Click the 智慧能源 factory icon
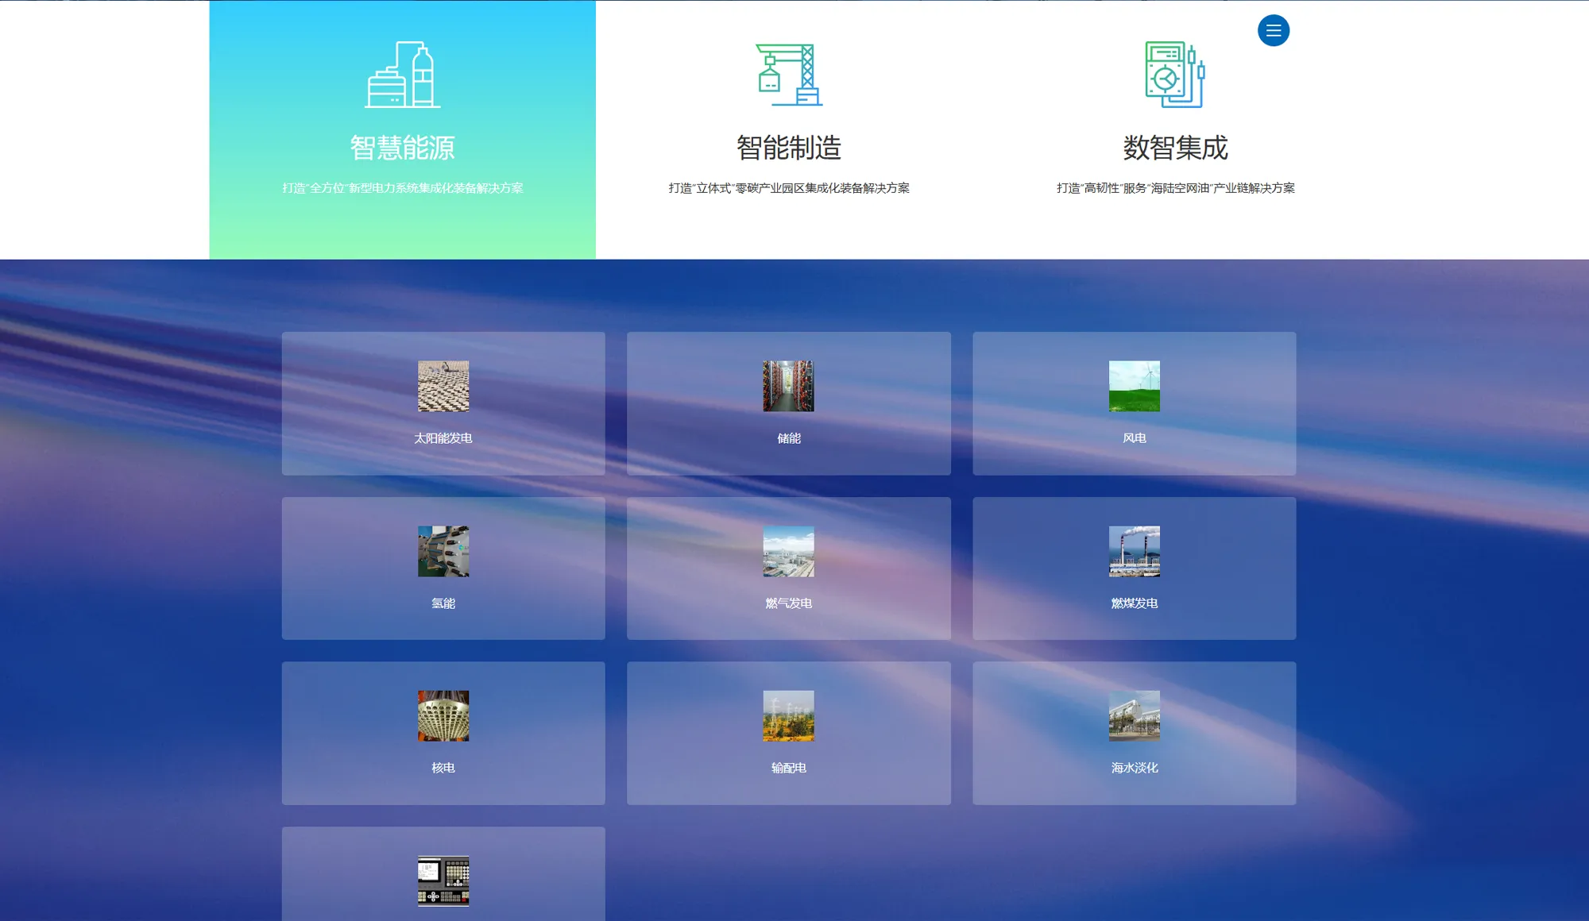Image resolution: width=1589 pixels, height=921 pixels. (x=402, y=75)
